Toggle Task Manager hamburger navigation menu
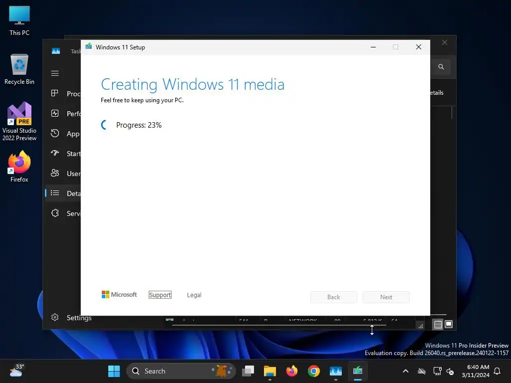The image size is (511, 383). [x=55, y=73]
